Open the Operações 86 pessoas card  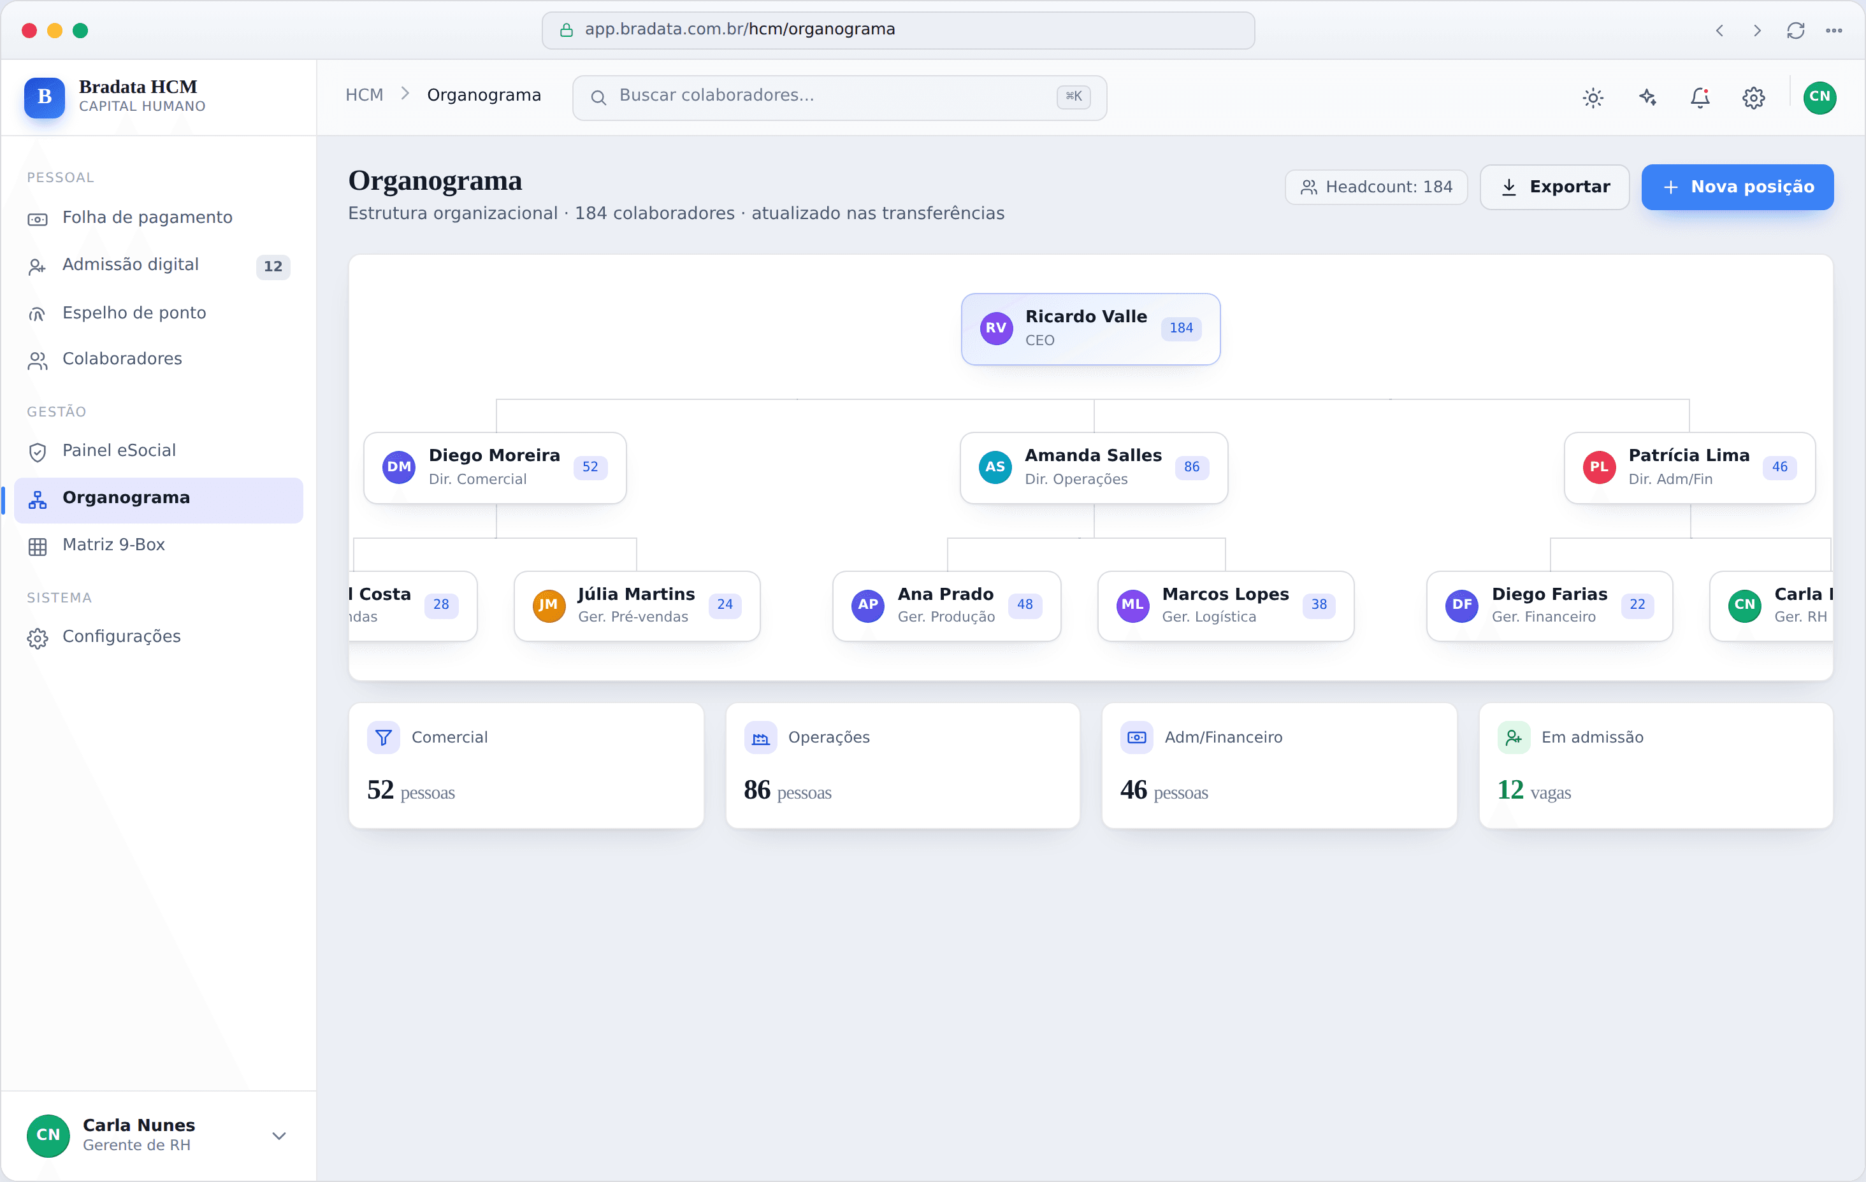[x=903, y=766]
